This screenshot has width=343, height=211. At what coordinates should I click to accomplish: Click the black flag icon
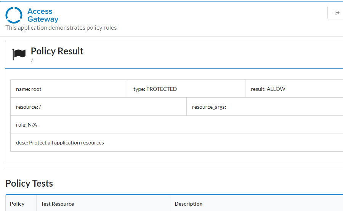19,54
